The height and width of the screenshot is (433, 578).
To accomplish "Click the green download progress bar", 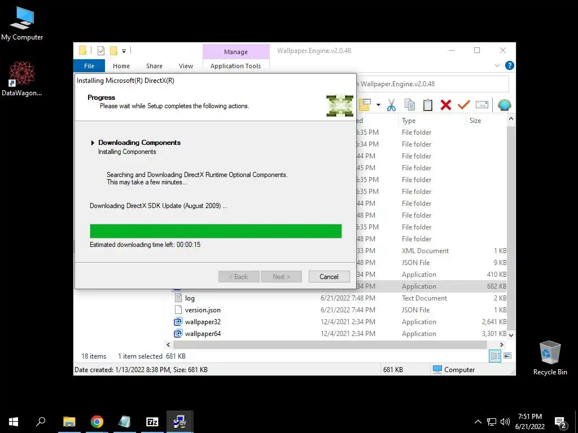I will [x=216, y=231].
